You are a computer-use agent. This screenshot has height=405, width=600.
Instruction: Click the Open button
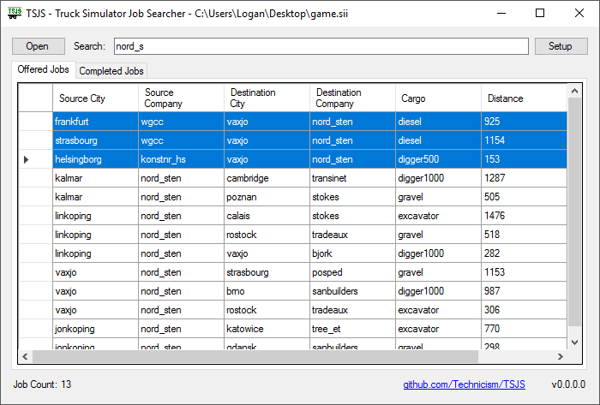coord(38,46)
